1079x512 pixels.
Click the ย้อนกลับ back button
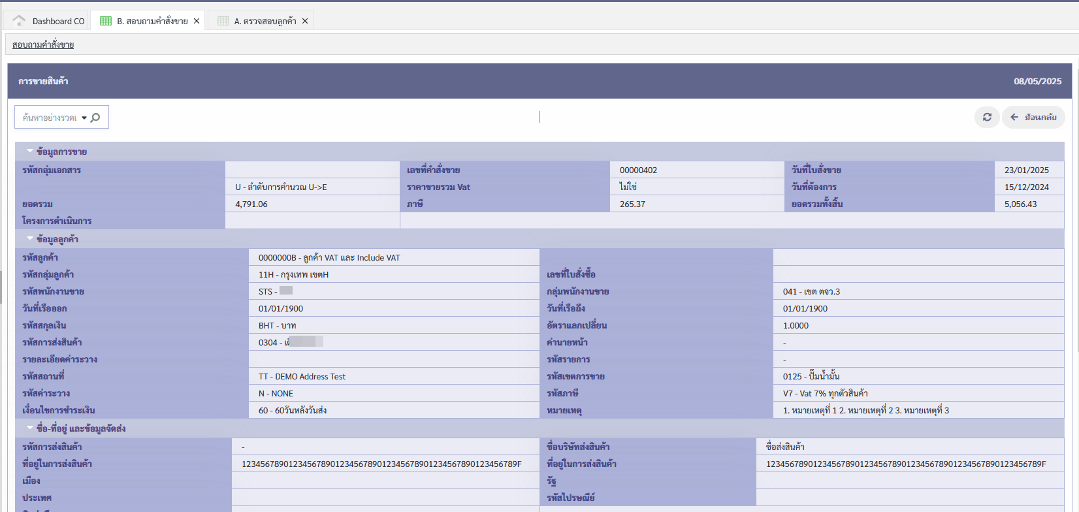[x=1033, y=117]
